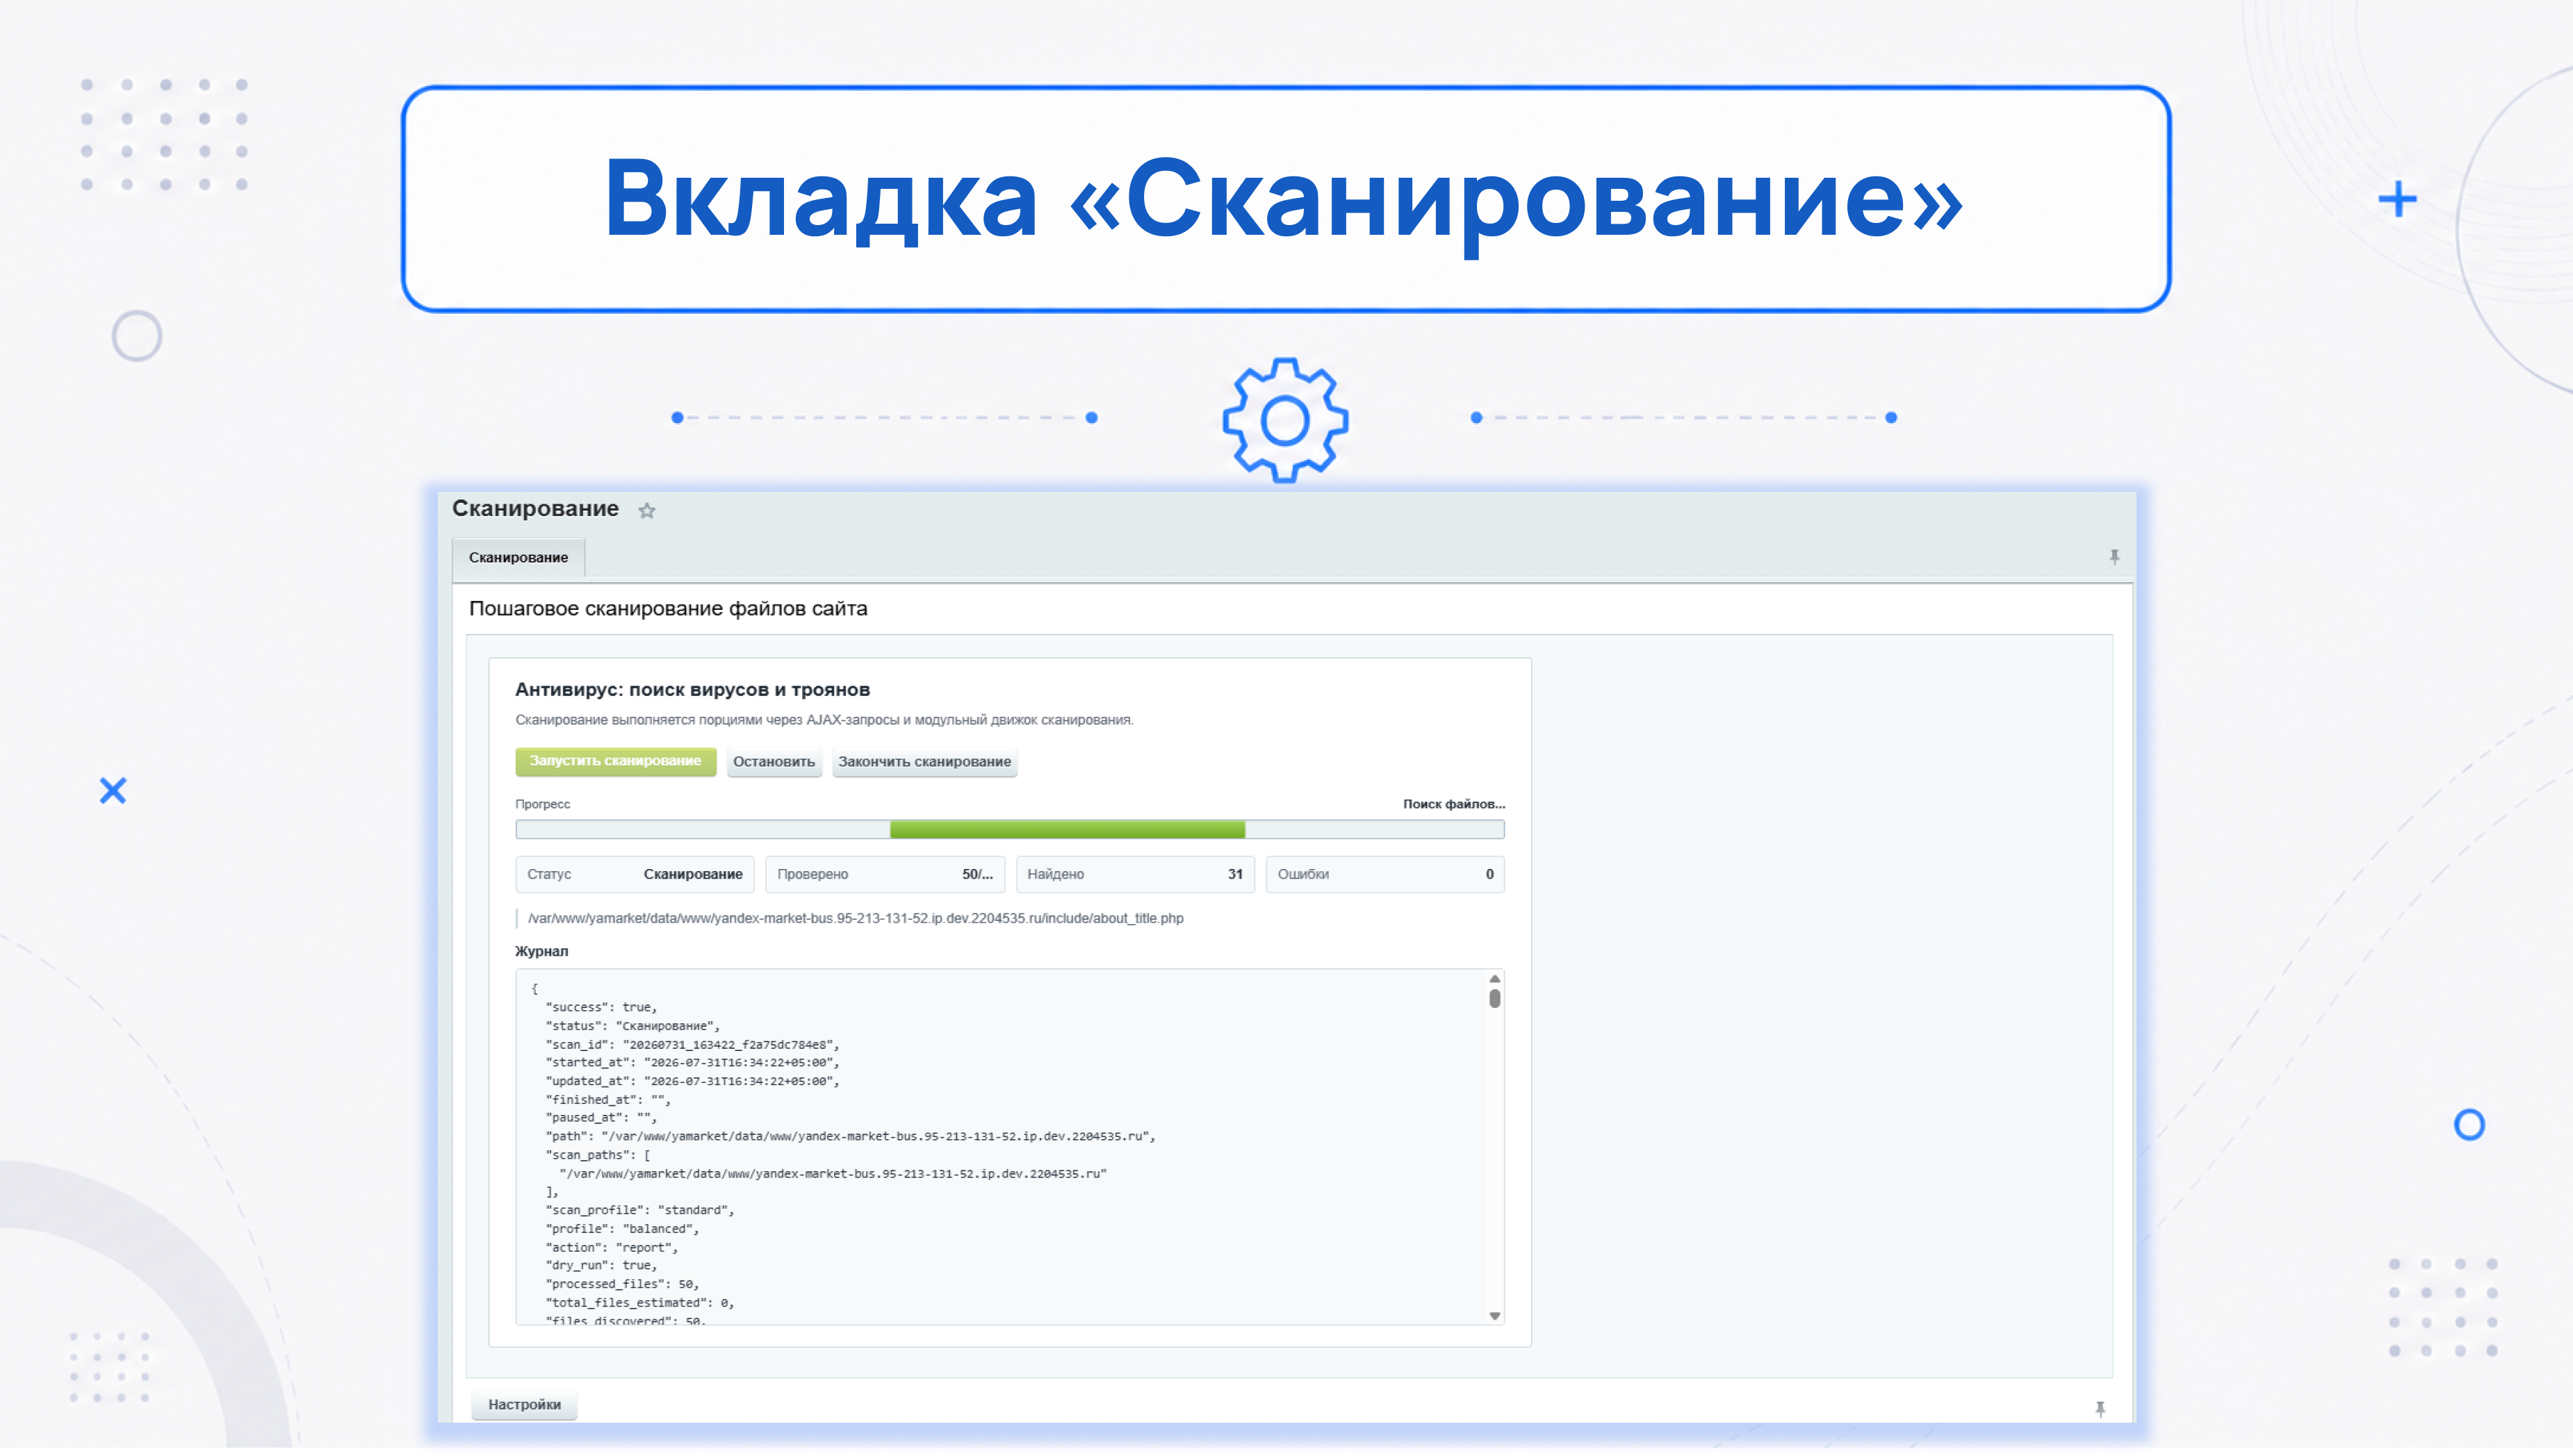Click inside the Журнал log area
The image size is (2573, 1456).
pyautogui.click(x=1009, y=1147)
